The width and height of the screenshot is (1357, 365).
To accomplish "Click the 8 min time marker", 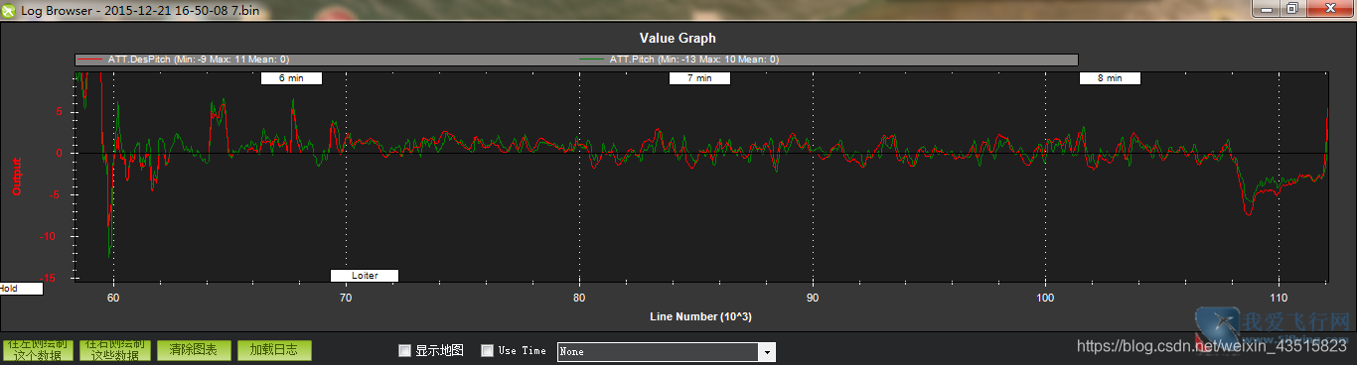I will pyautogui.click(x=1110, y=78).
